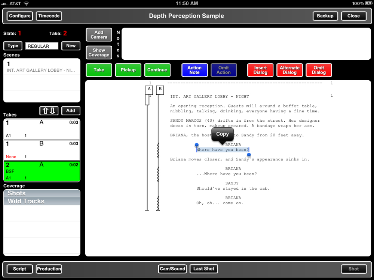Tap the red Omit Dialog button
374x280 pixels.
pos(319,70)
